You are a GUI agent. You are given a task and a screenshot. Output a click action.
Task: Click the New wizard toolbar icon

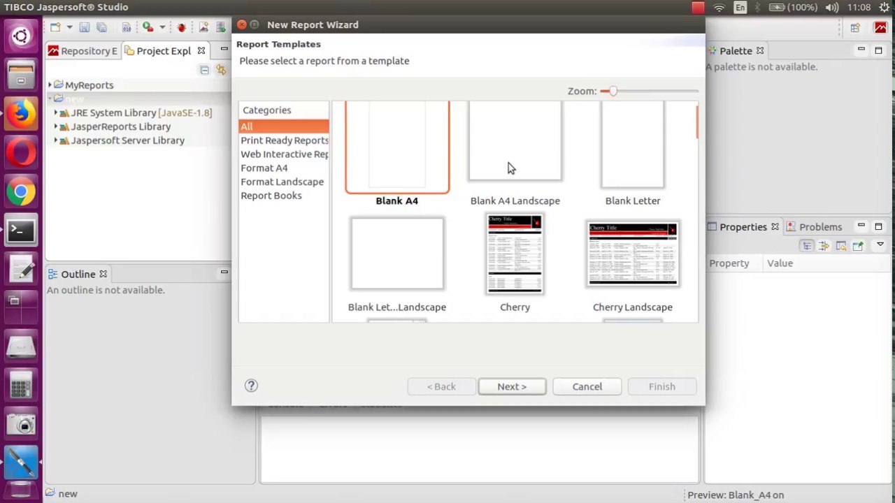pyautogui.click(x=55, y=27)
